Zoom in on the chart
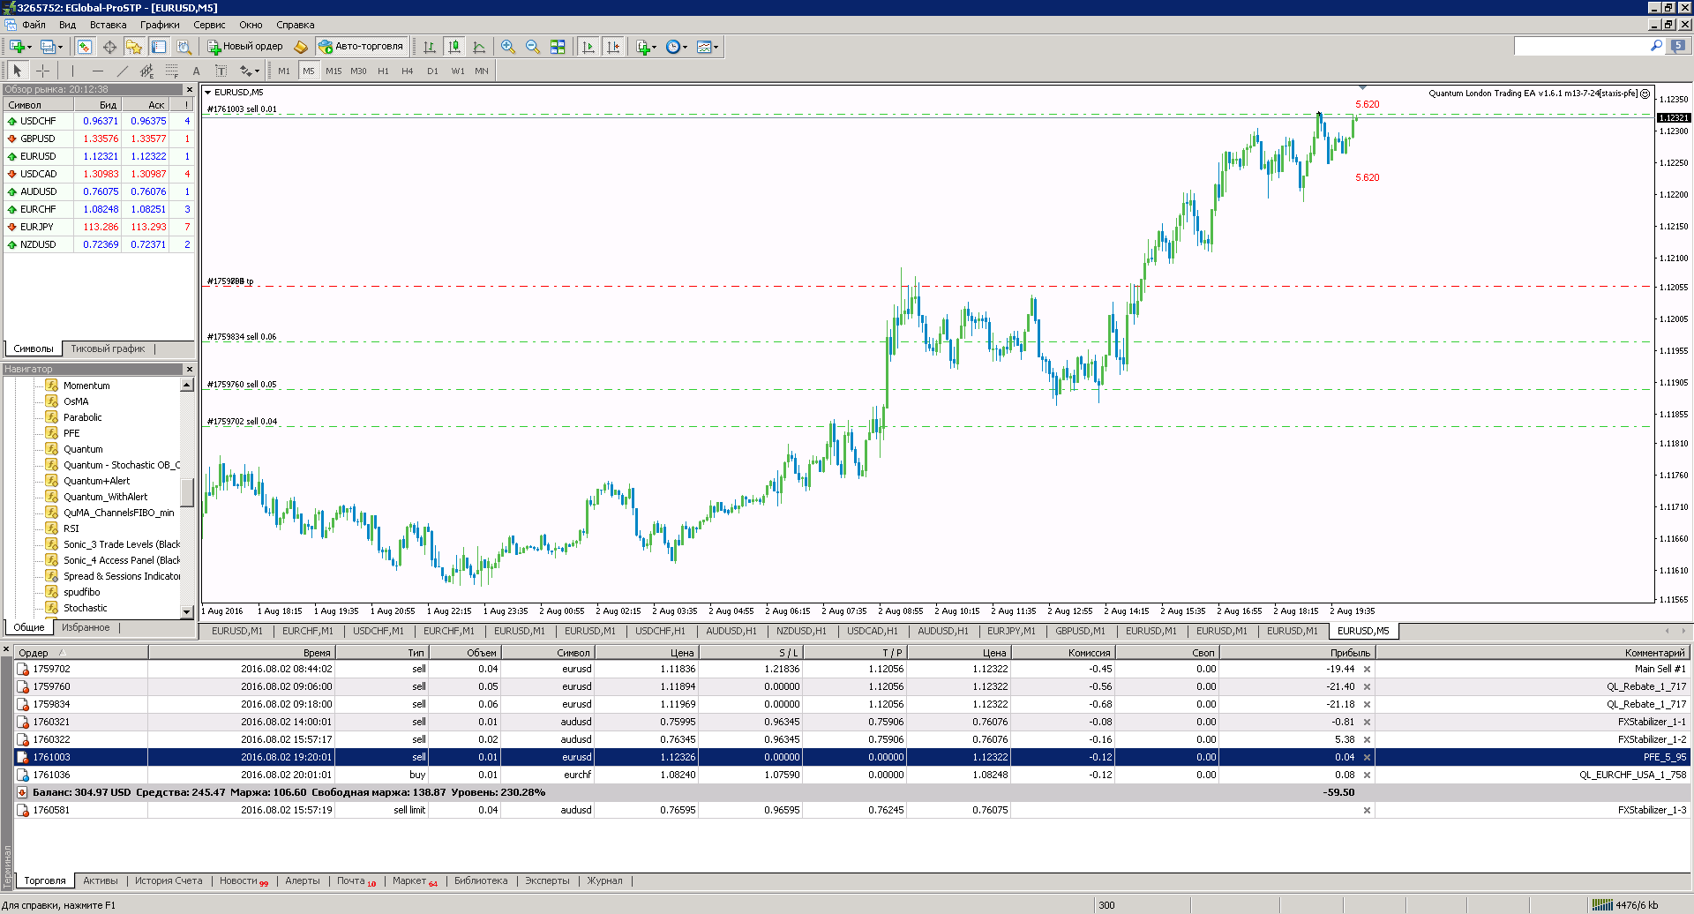 click(508, 47)
